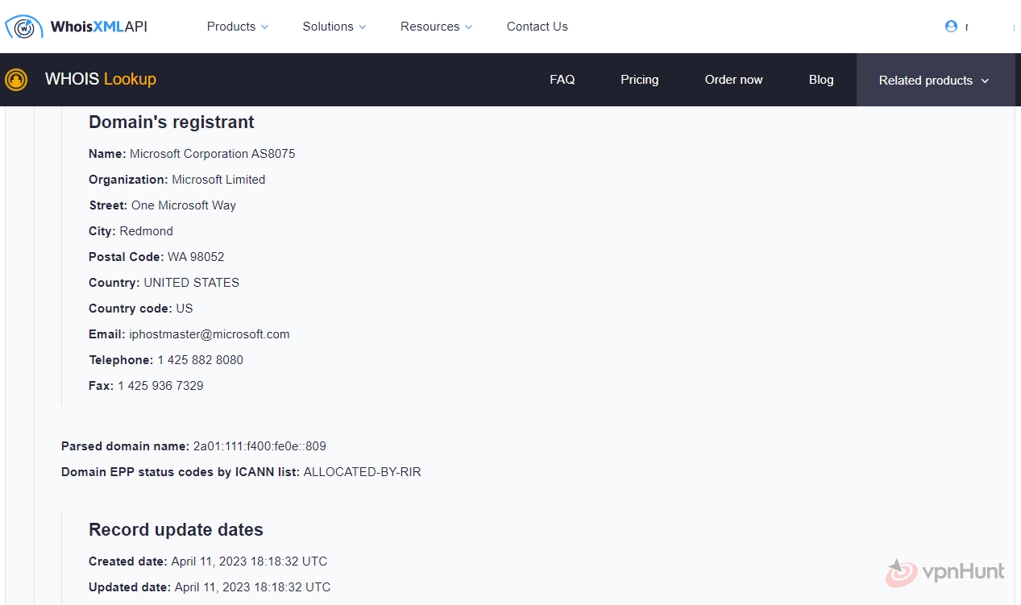Select the Updated date value

pos(252,587)
